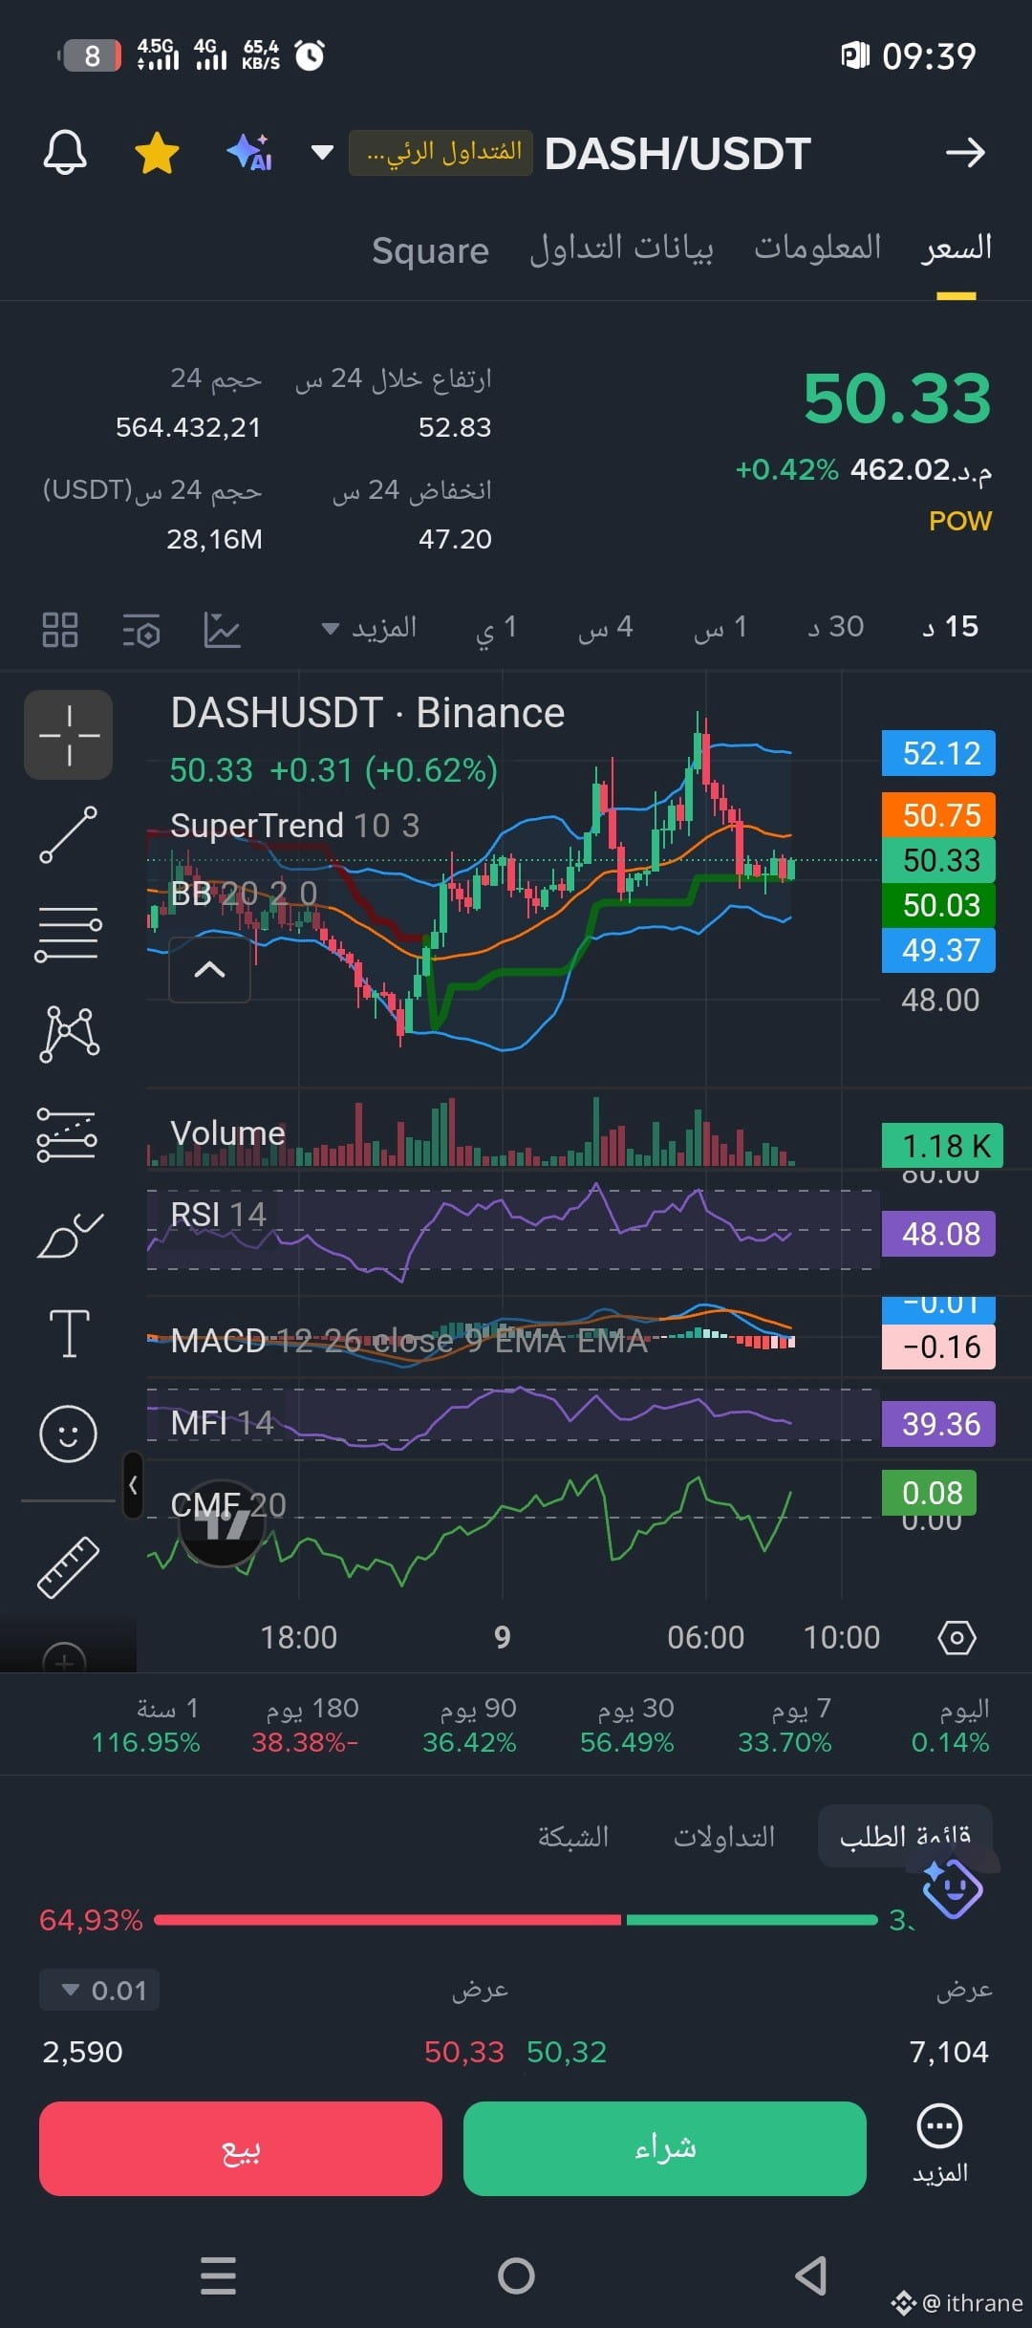Viewport: 1032px width, 2328px height.
Task: Tap the SuperTrend 10 3 indicator label
Action: point(294,825)
